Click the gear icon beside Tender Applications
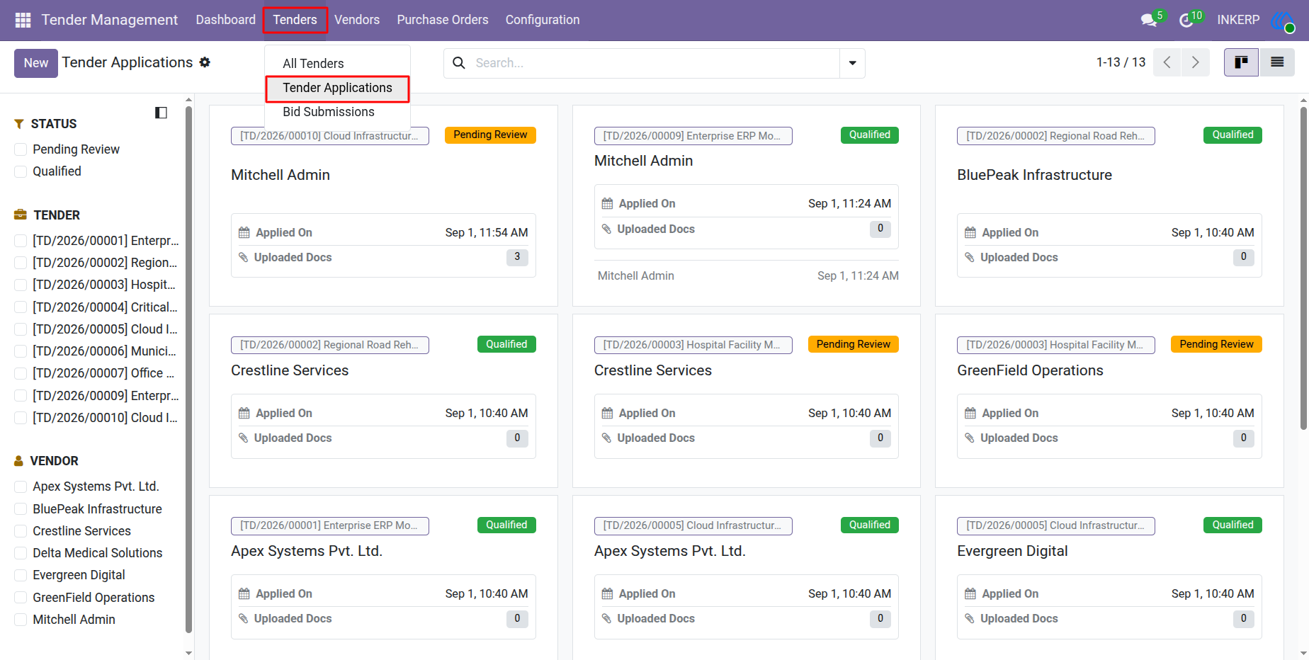 click(205, 62)
